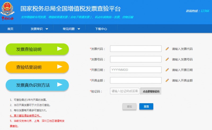Image resolution: width=212 pixels, height=130 pixels.
Task: Click the blue 重置 reset button
Action: tap(146, 107)
